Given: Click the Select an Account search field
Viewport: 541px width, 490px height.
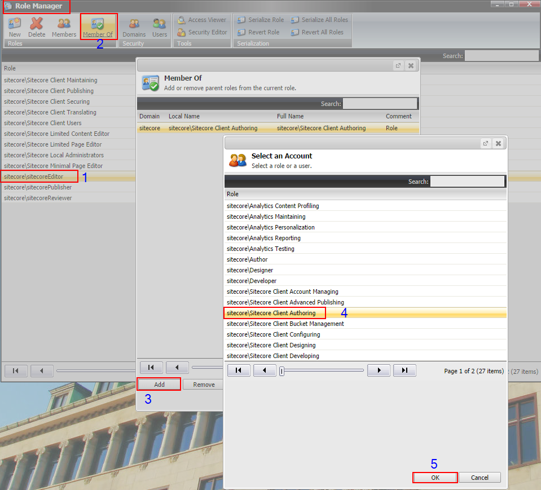Looking at the screenshot, I should tap(468, 182).
